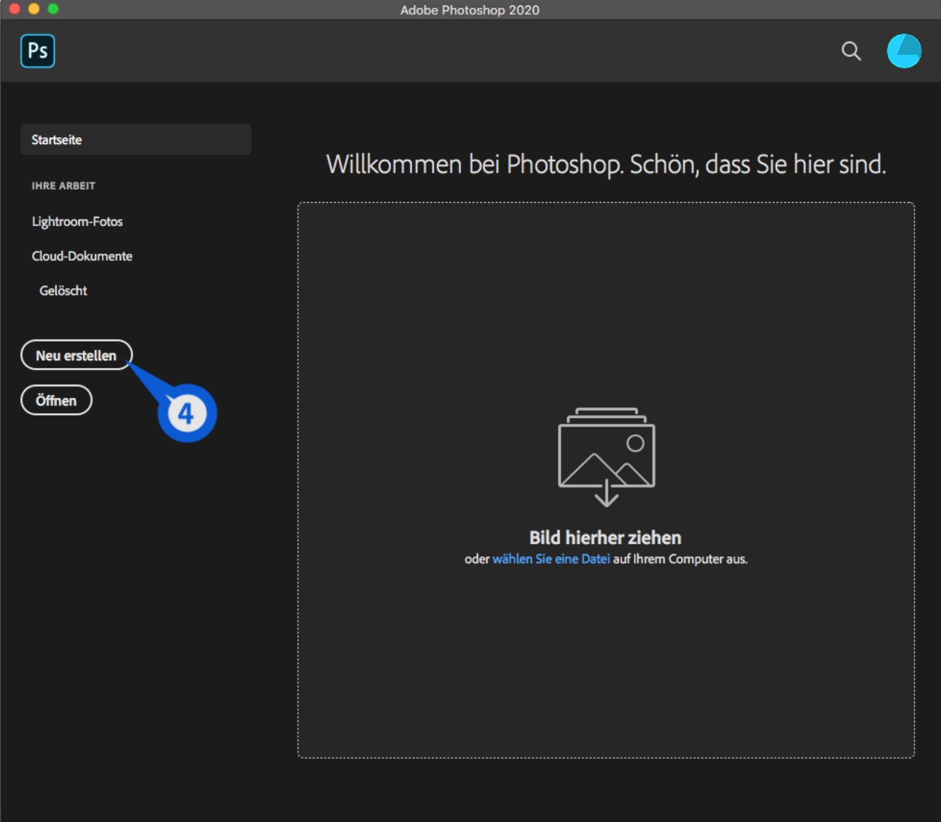Viewport: 941px width, 822px height.
Task: Open the user account avatar
Action: 904,51
